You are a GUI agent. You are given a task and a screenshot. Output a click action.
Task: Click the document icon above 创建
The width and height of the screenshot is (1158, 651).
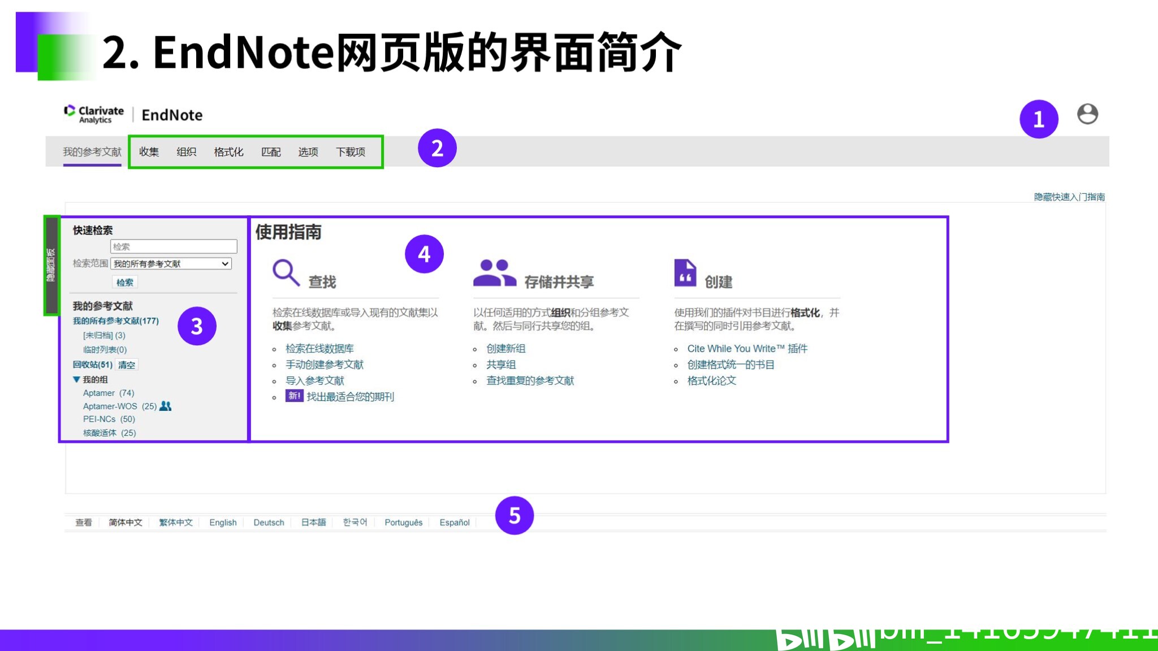(x=684, y=271)
